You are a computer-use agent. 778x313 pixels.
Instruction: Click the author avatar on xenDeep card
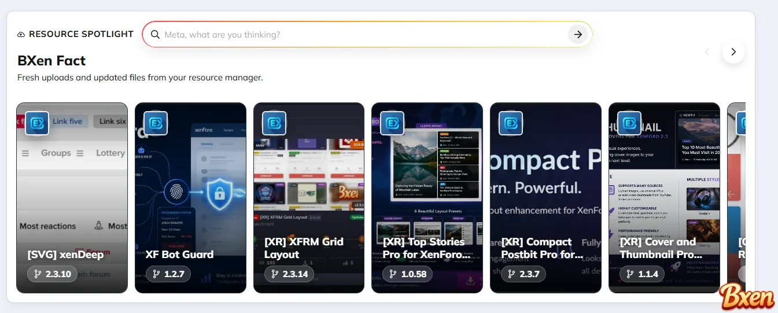[37, 123]
